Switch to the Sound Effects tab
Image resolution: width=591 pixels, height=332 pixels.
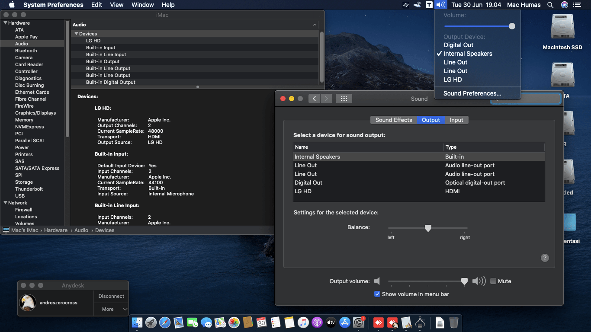(x=393, y=120)
